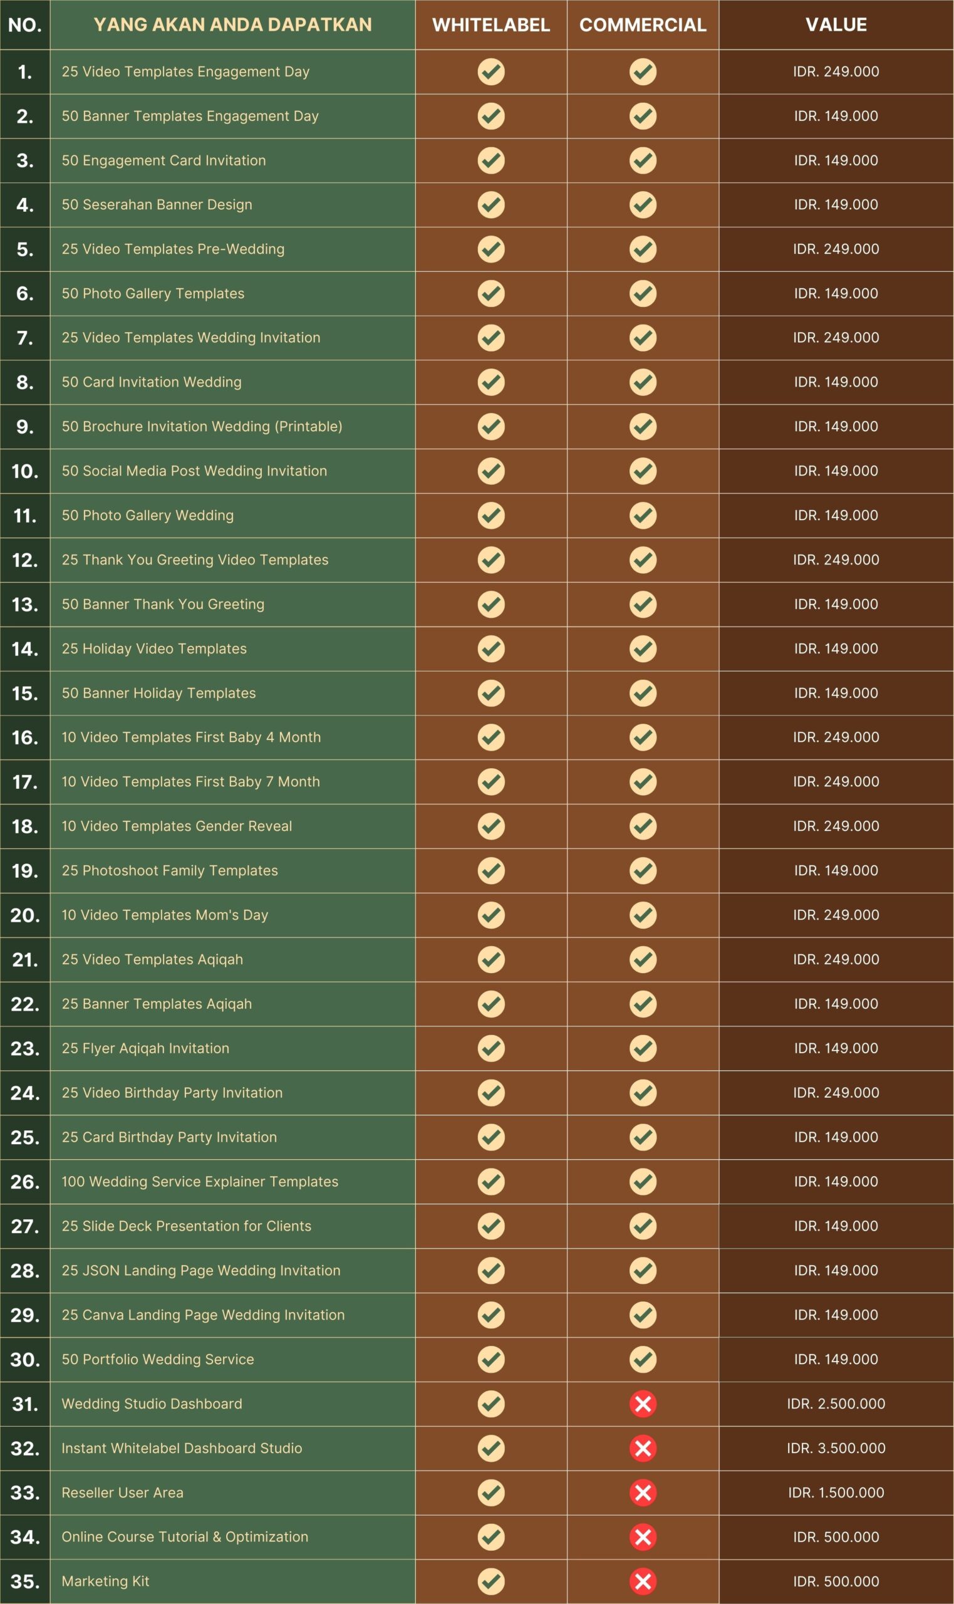The width and height of the screenshot is (954, 1604).
Task: Click Commercial checkmark for JSON Landing Page Wedding Invitation
Action: click(x=643, y=1270)
